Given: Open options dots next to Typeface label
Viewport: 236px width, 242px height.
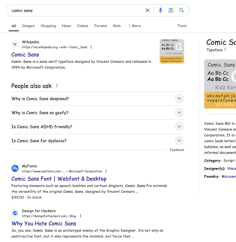Looking at the screenshot, I should [x=225, y=50].
